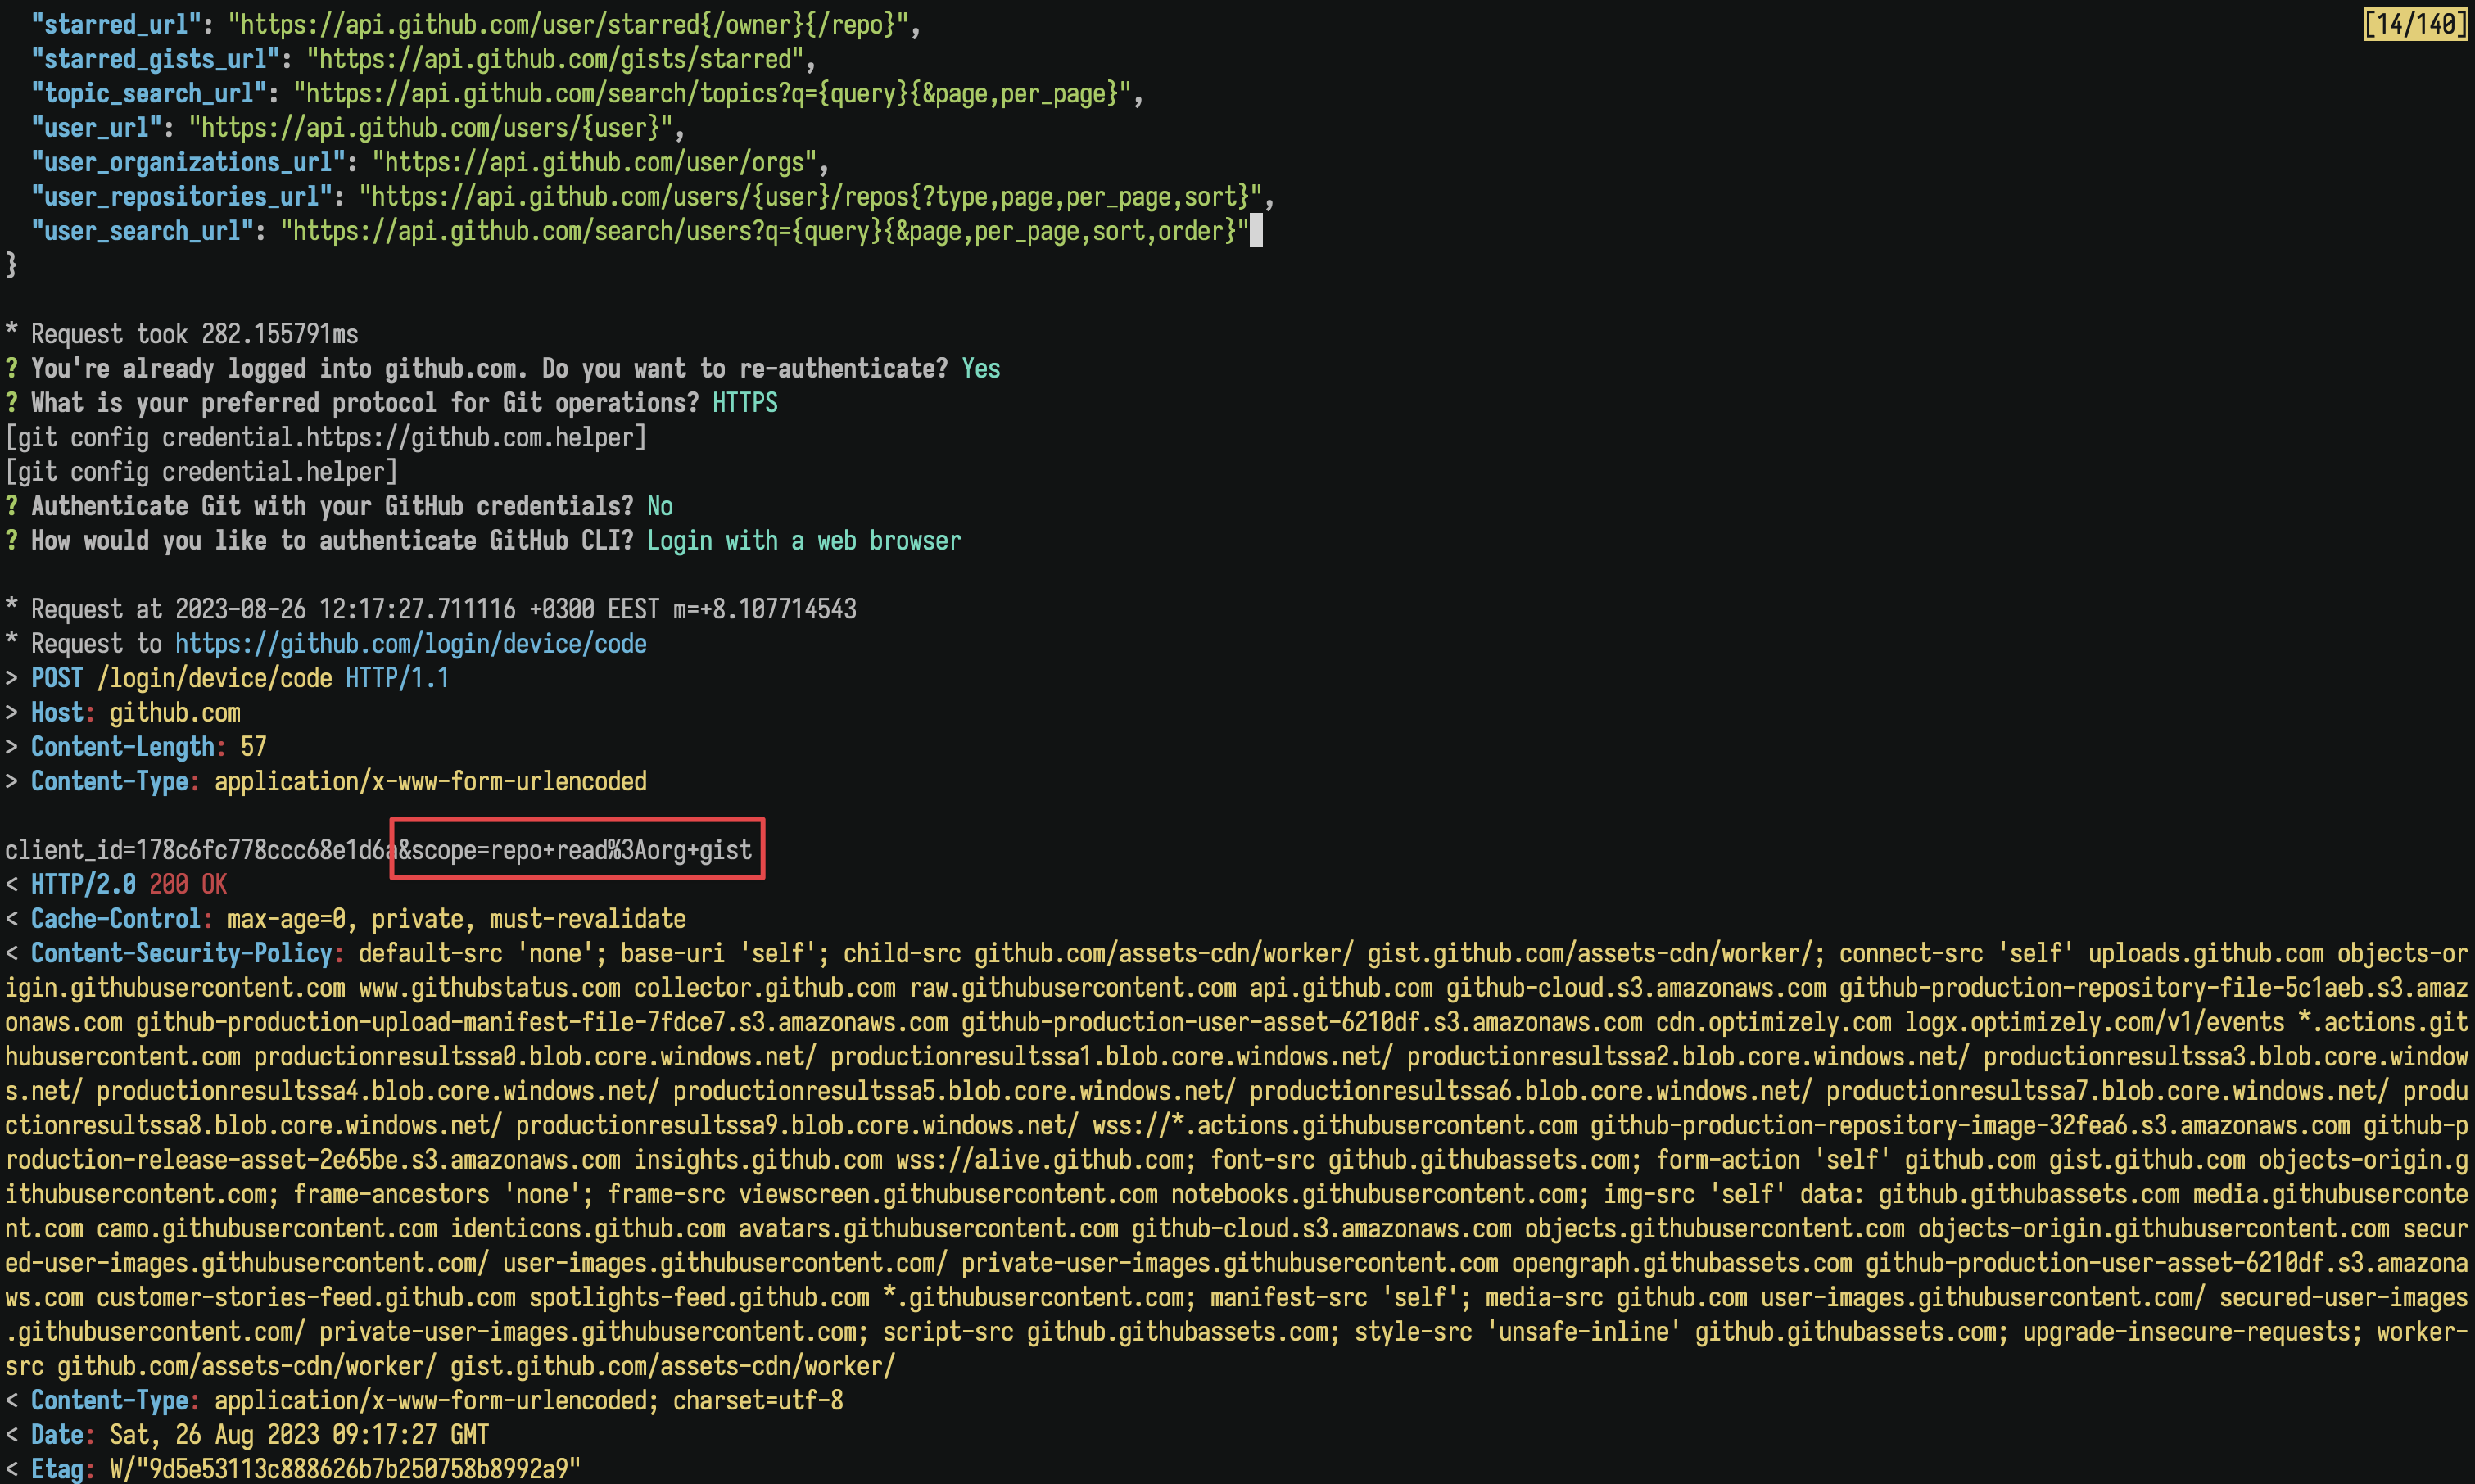The image size is (2475, 1484).
Task: Click the Request at 2023-08-26 timestamp line
Action: coord(431,609)
